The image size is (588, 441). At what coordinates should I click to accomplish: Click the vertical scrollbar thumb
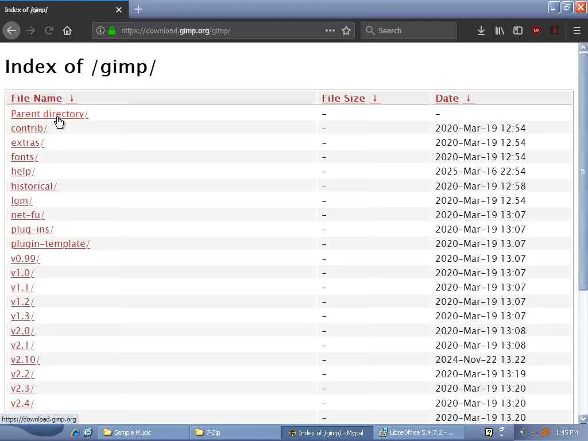click(x=583, y=171)
